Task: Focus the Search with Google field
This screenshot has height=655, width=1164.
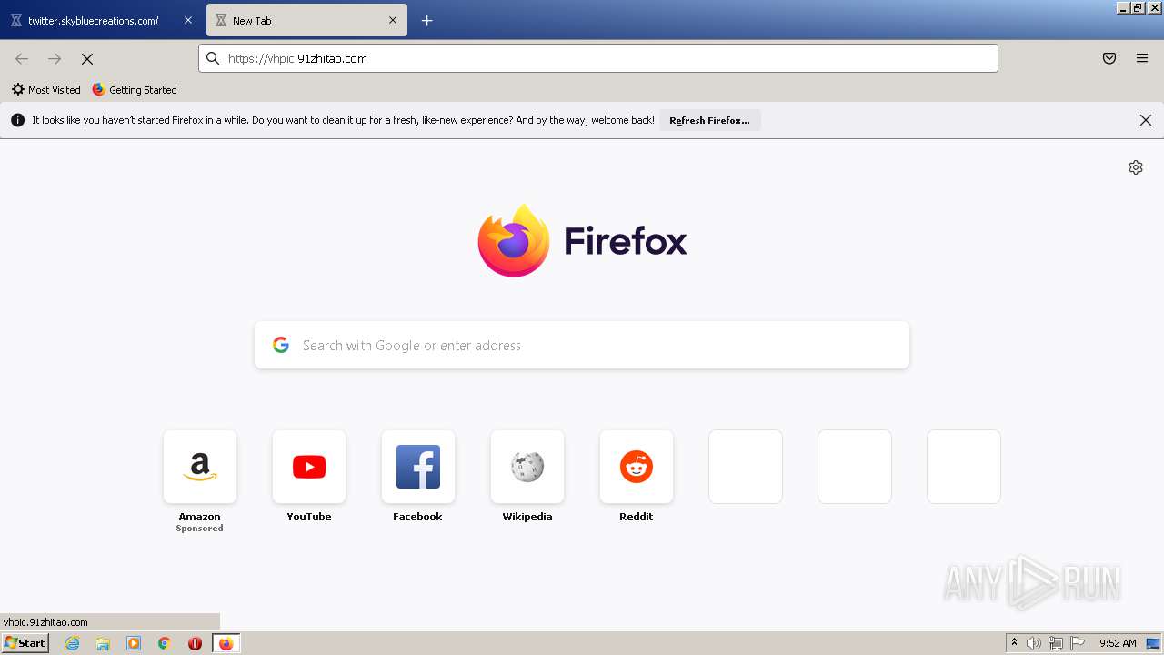Action: 582,345
